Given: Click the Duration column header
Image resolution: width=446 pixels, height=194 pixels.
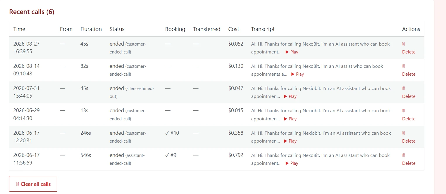Looking at the screenshot, I should pyautogui.click(x=91, y=29).
